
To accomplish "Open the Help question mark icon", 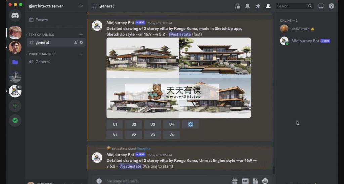I will tap(331, 6).
